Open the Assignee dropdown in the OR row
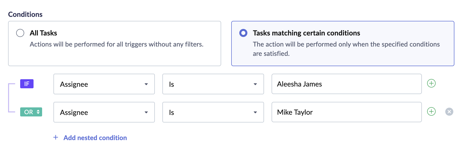The image size is (467, 168). [104, 112]
